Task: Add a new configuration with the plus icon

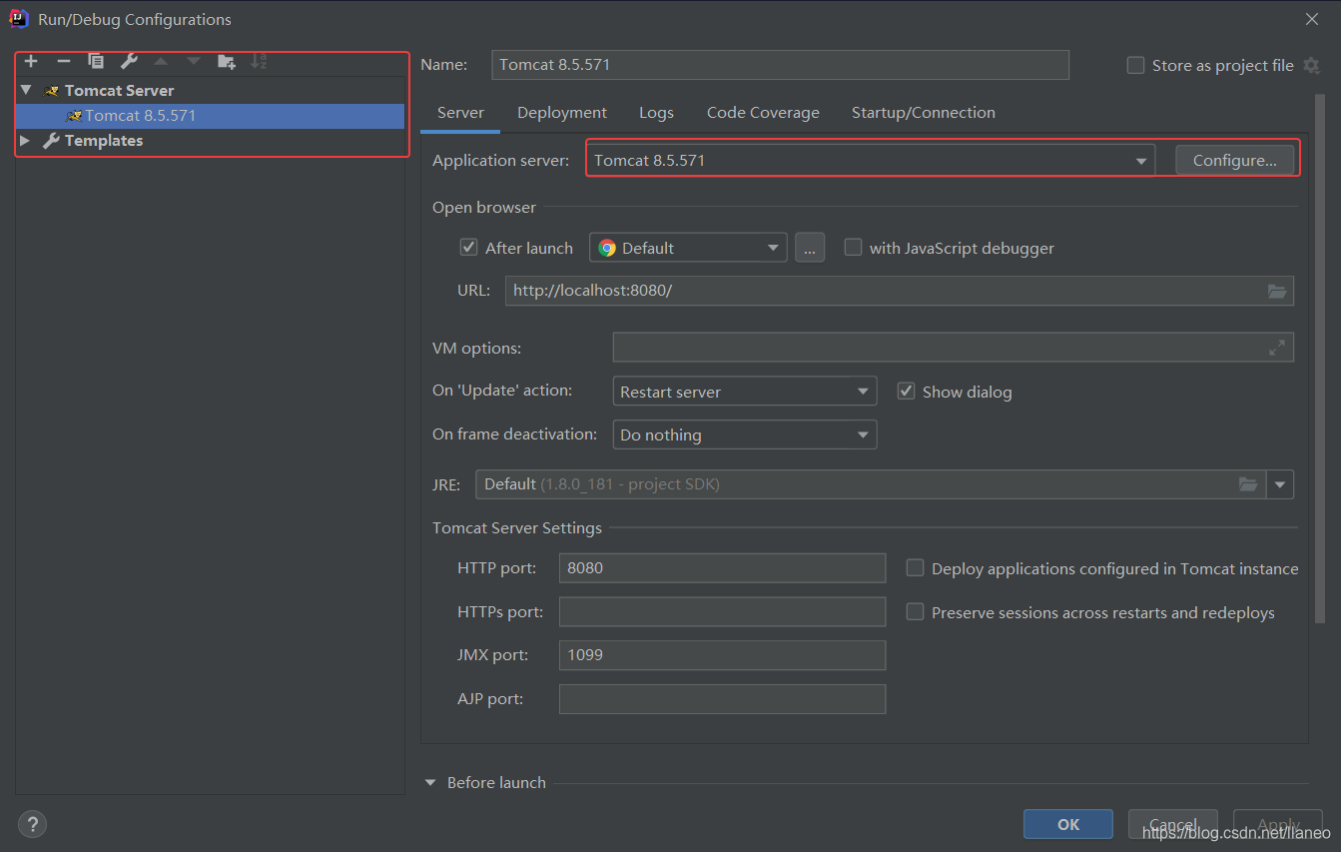Action: (31, 61)
